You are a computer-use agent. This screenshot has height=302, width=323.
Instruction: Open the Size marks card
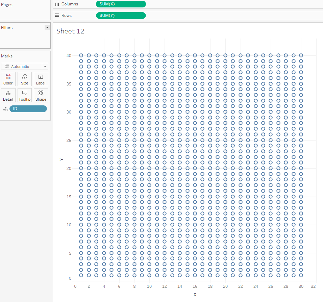25,79
